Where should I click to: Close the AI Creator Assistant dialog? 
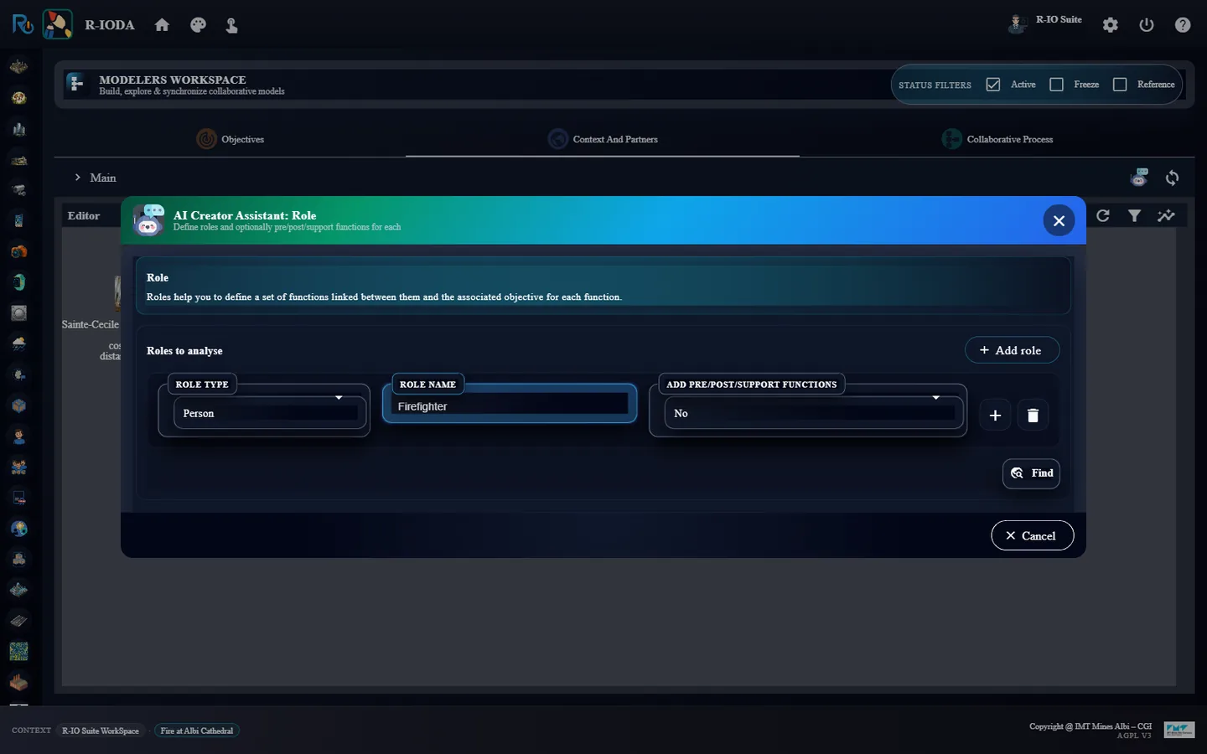click(x=1059, y=220)
